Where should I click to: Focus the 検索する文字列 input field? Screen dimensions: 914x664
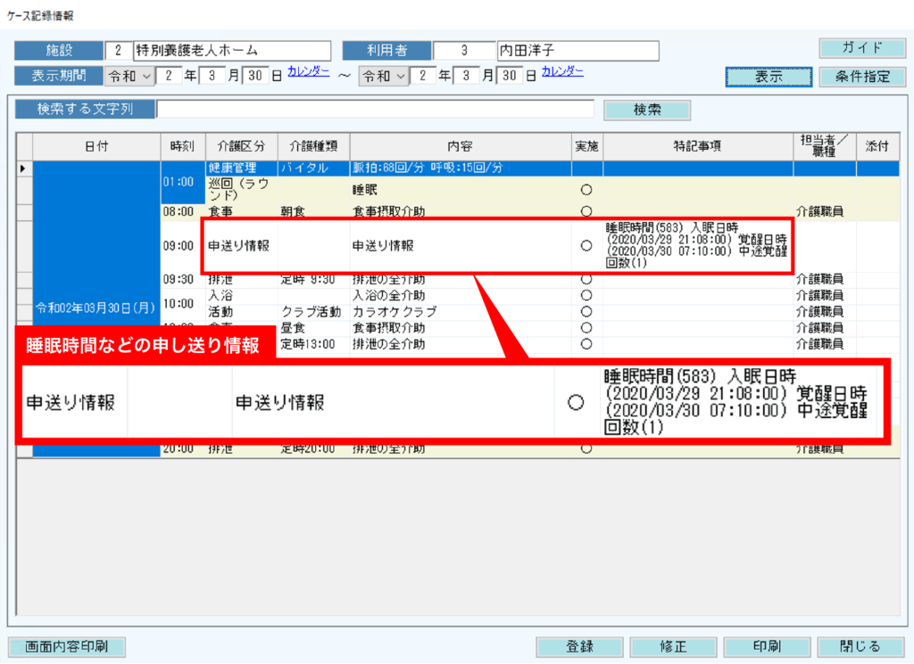point(376,109)
